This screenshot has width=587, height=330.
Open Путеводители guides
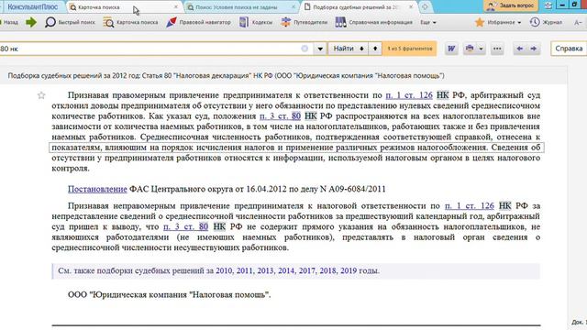tap(304, 22)
